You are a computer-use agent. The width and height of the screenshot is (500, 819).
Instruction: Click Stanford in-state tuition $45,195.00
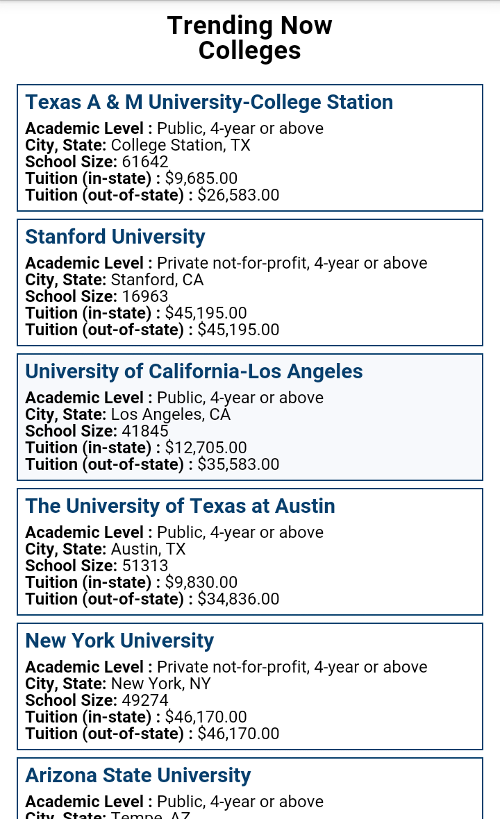click(136, 313)
